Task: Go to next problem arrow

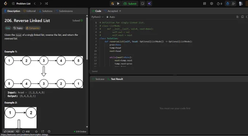Action: (x=40, y=4)
